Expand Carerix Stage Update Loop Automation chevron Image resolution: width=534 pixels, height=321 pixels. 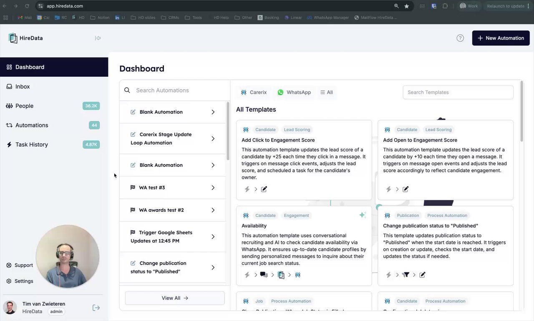[x=213, y=139]
